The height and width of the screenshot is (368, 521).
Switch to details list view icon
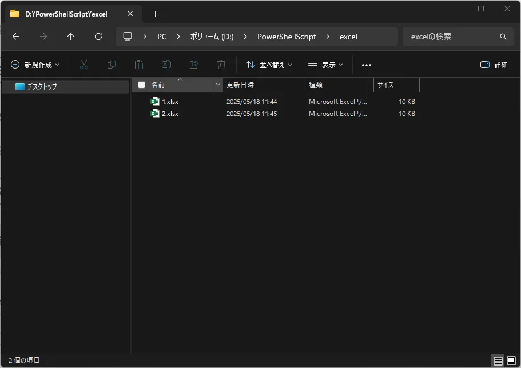click(x=498, y=361)
